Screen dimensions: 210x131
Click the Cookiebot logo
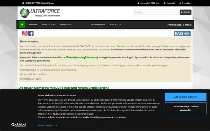(19, 125)
